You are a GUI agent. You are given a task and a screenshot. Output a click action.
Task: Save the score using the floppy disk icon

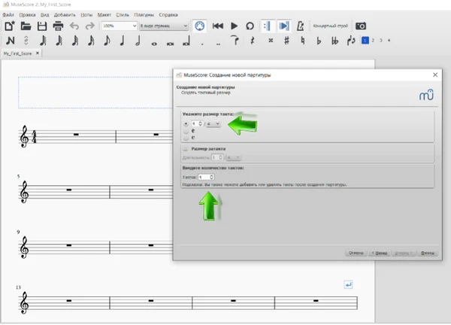click(x=42, y=26)
